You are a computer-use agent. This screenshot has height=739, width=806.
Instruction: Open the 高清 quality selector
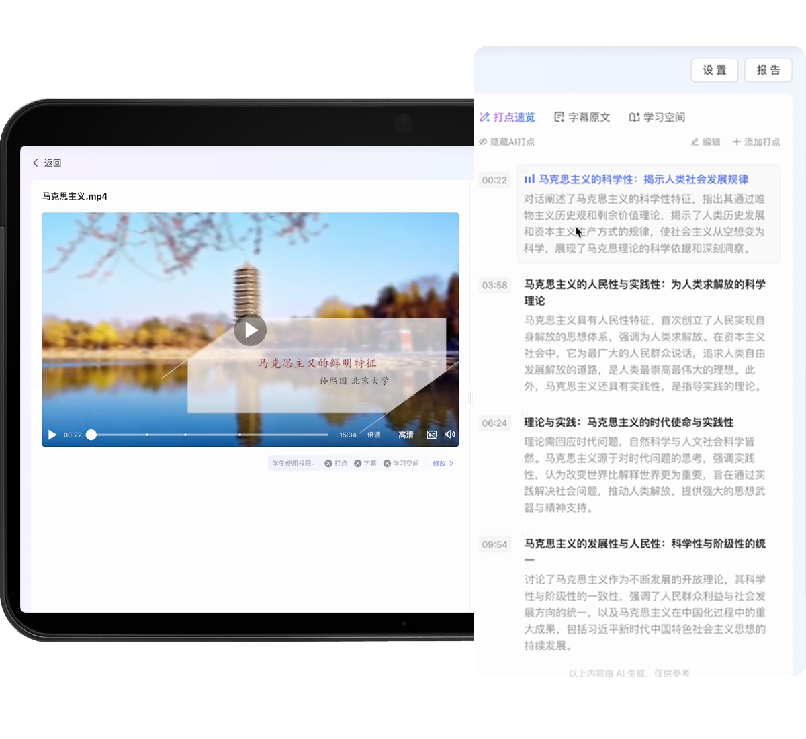406,435
